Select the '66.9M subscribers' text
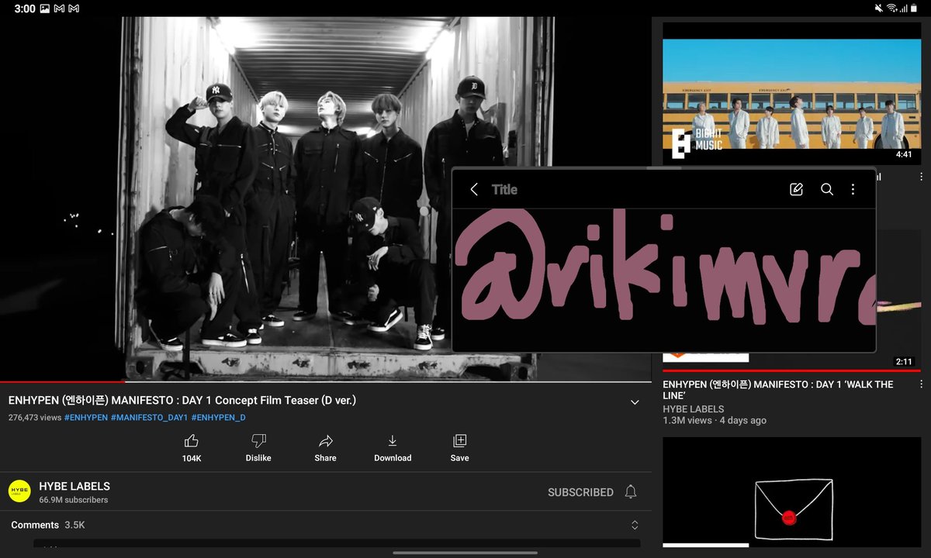The height and width of the screenshot is (558, 931). pyautogui.click(x=74, y=500)
